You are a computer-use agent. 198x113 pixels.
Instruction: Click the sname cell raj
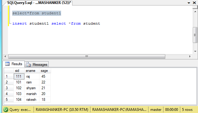point(32,76)
